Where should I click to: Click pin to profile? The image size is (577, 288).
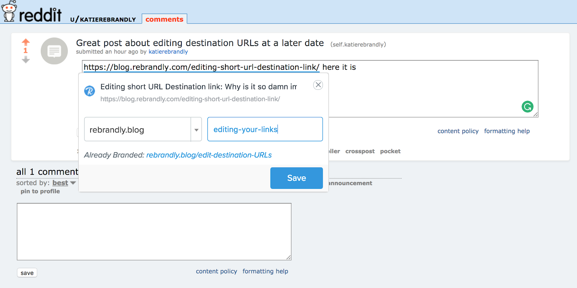40,191
